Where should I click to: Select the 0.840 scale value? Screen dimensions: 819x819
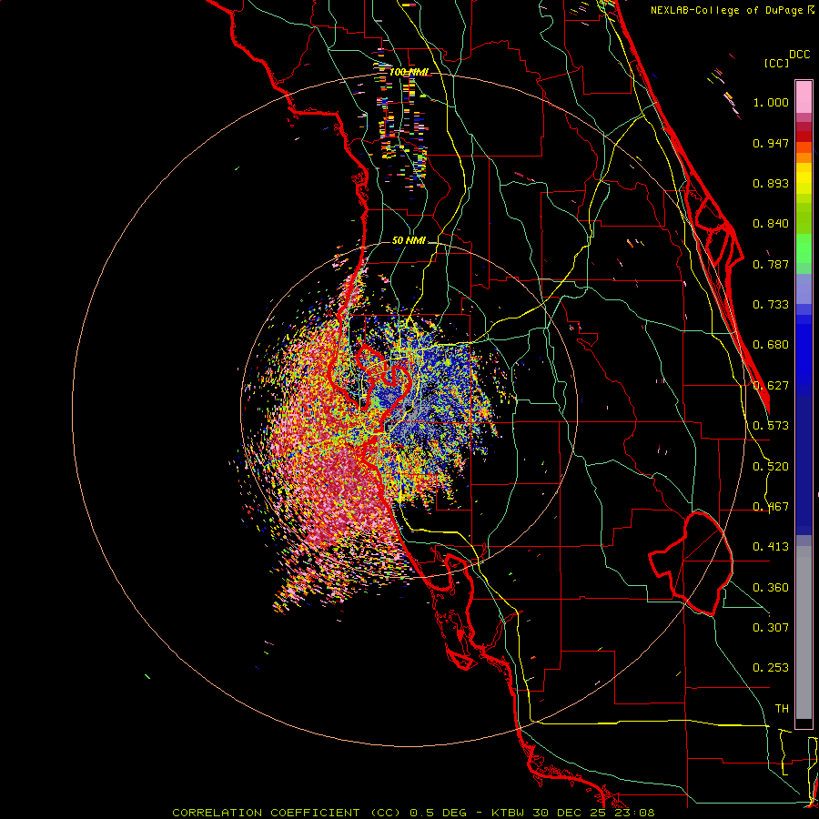click(x=771, y=224)
